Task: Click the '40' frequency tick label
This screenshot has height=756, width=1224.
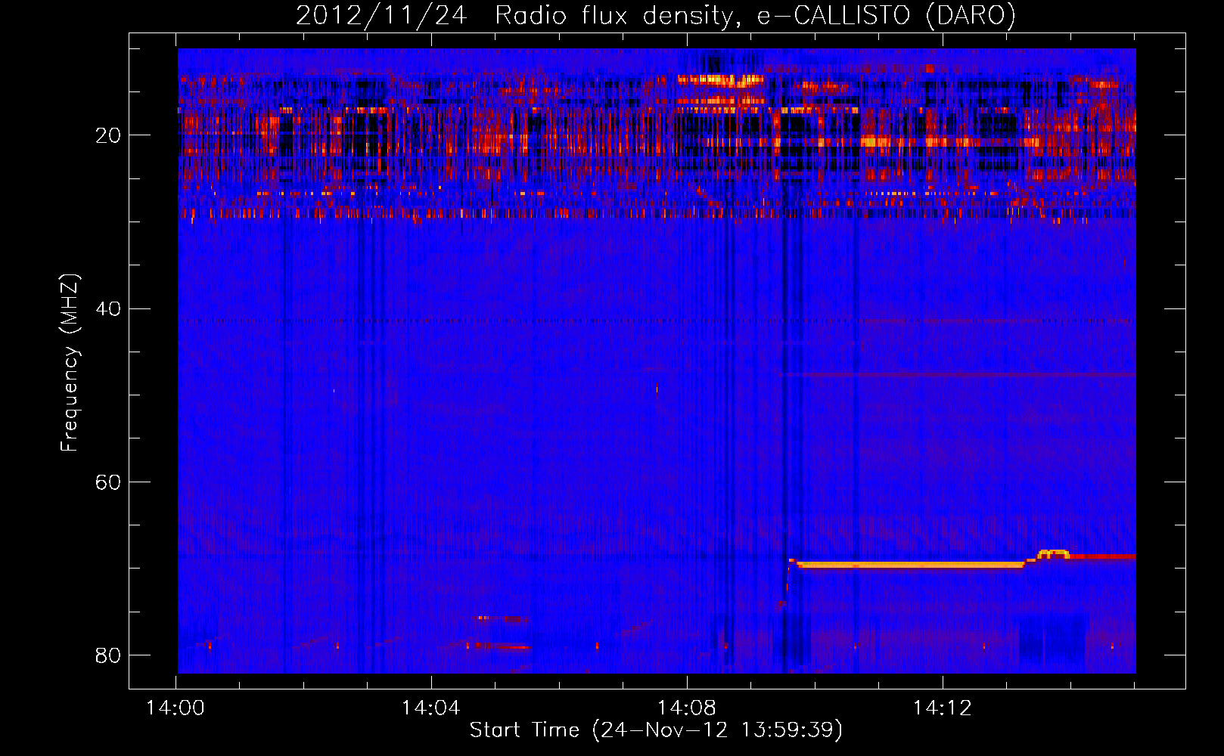Action: [x=108, y=309]
